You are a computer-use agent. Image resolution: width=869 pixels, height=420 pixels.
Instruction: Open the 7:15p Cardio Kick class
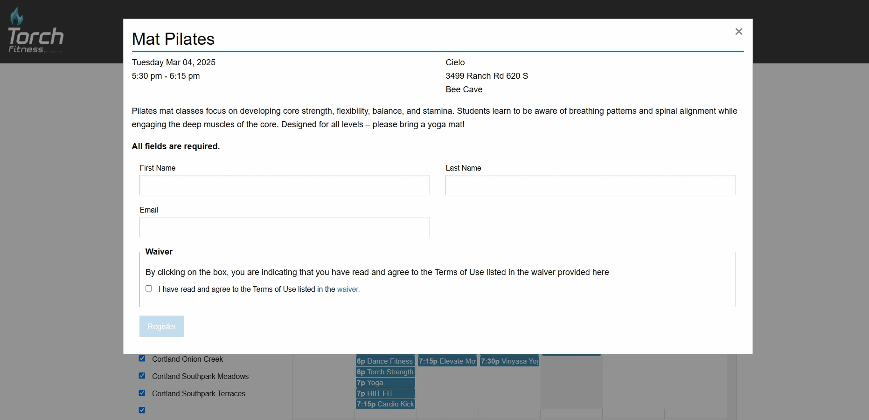[x=385, y=404]
